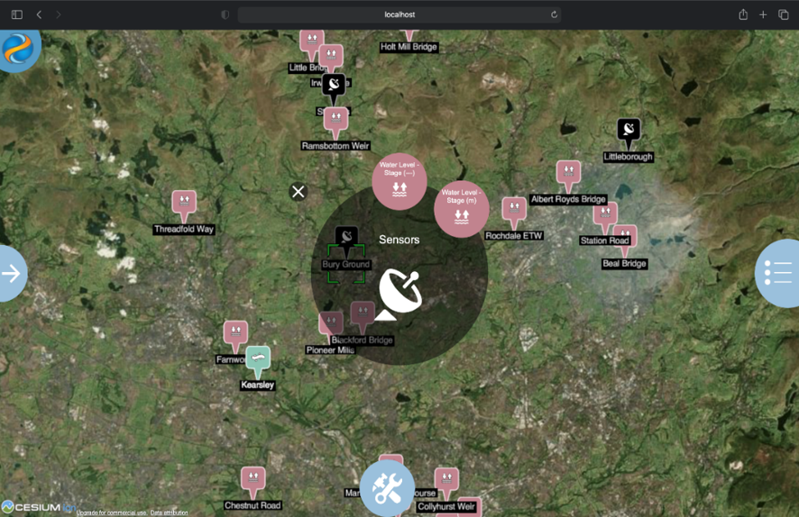
Task: Select the Bury Ground sensor marker
Action: click(x=346, y=240)
